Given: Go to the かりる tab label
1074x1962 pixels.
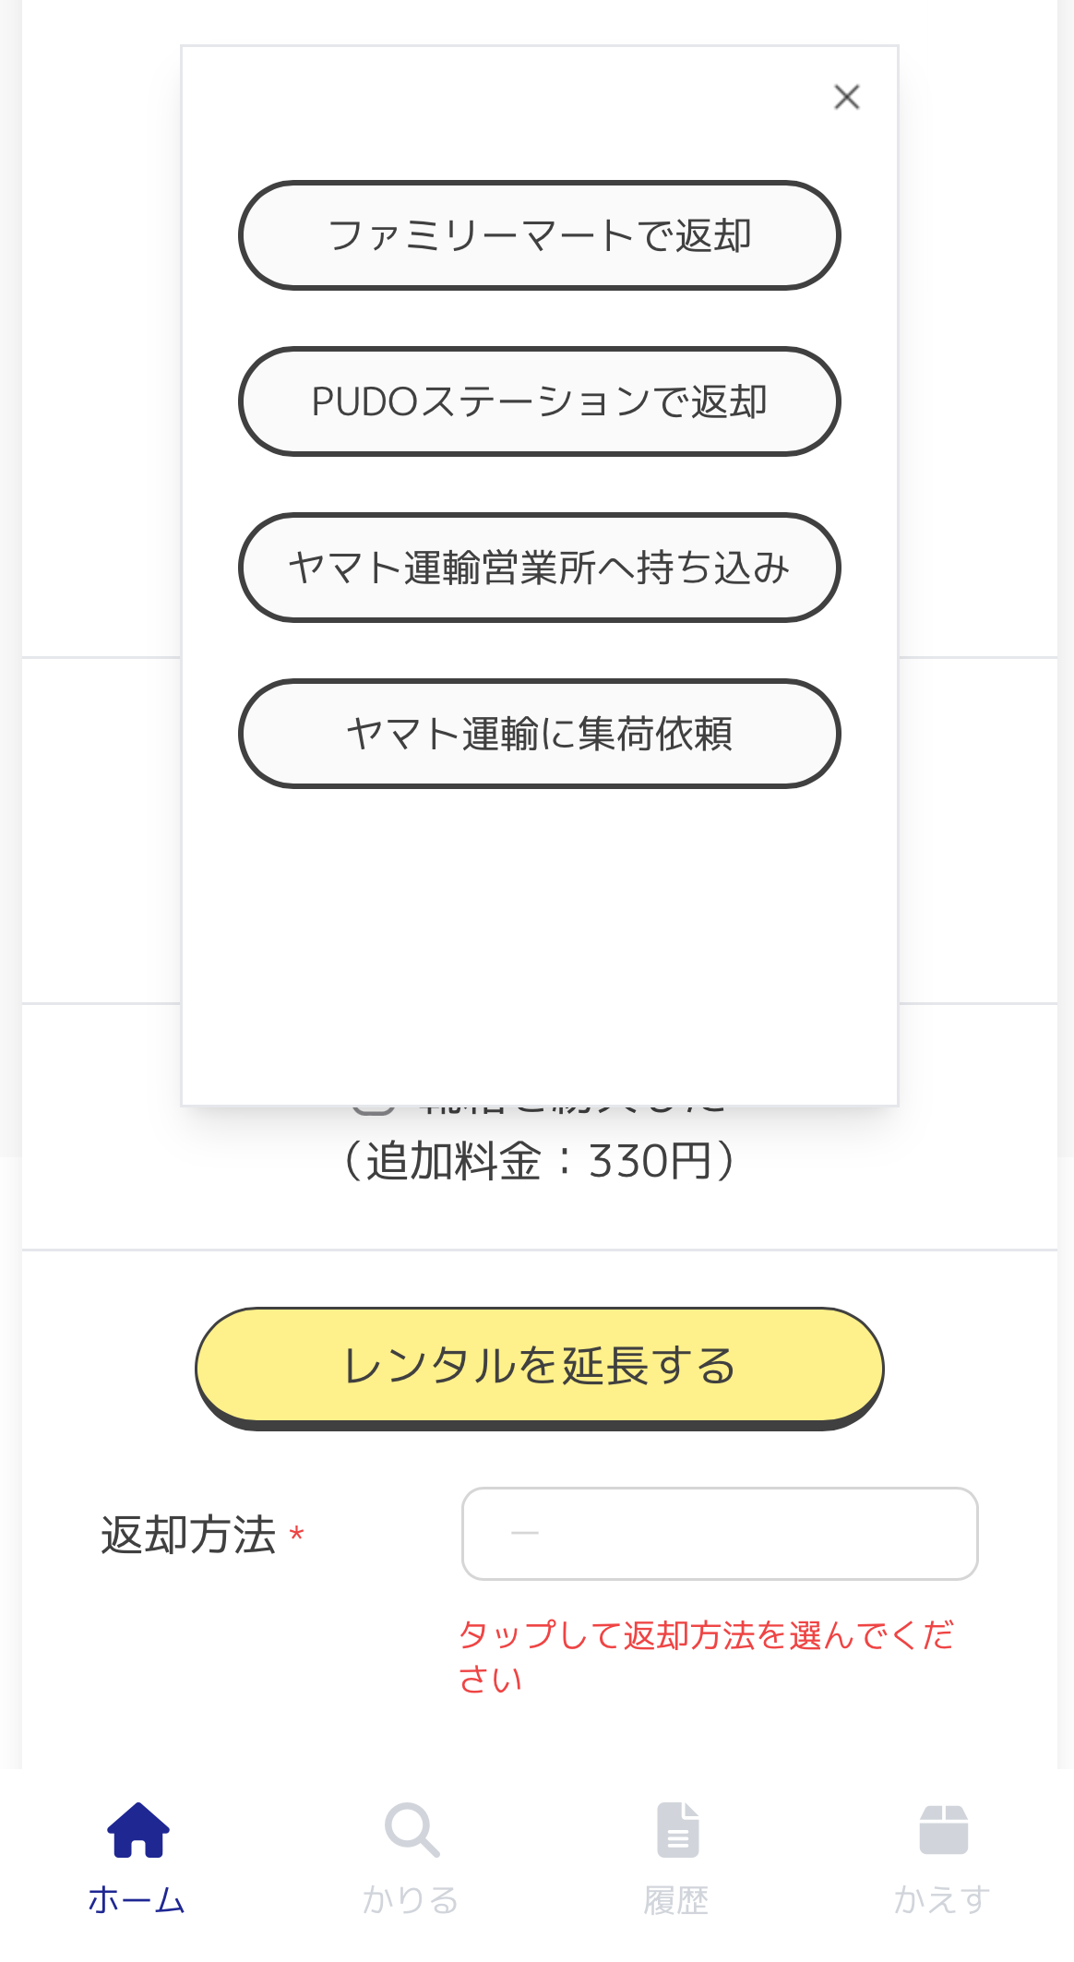Looking at the screenshot, I should 412,1900.
